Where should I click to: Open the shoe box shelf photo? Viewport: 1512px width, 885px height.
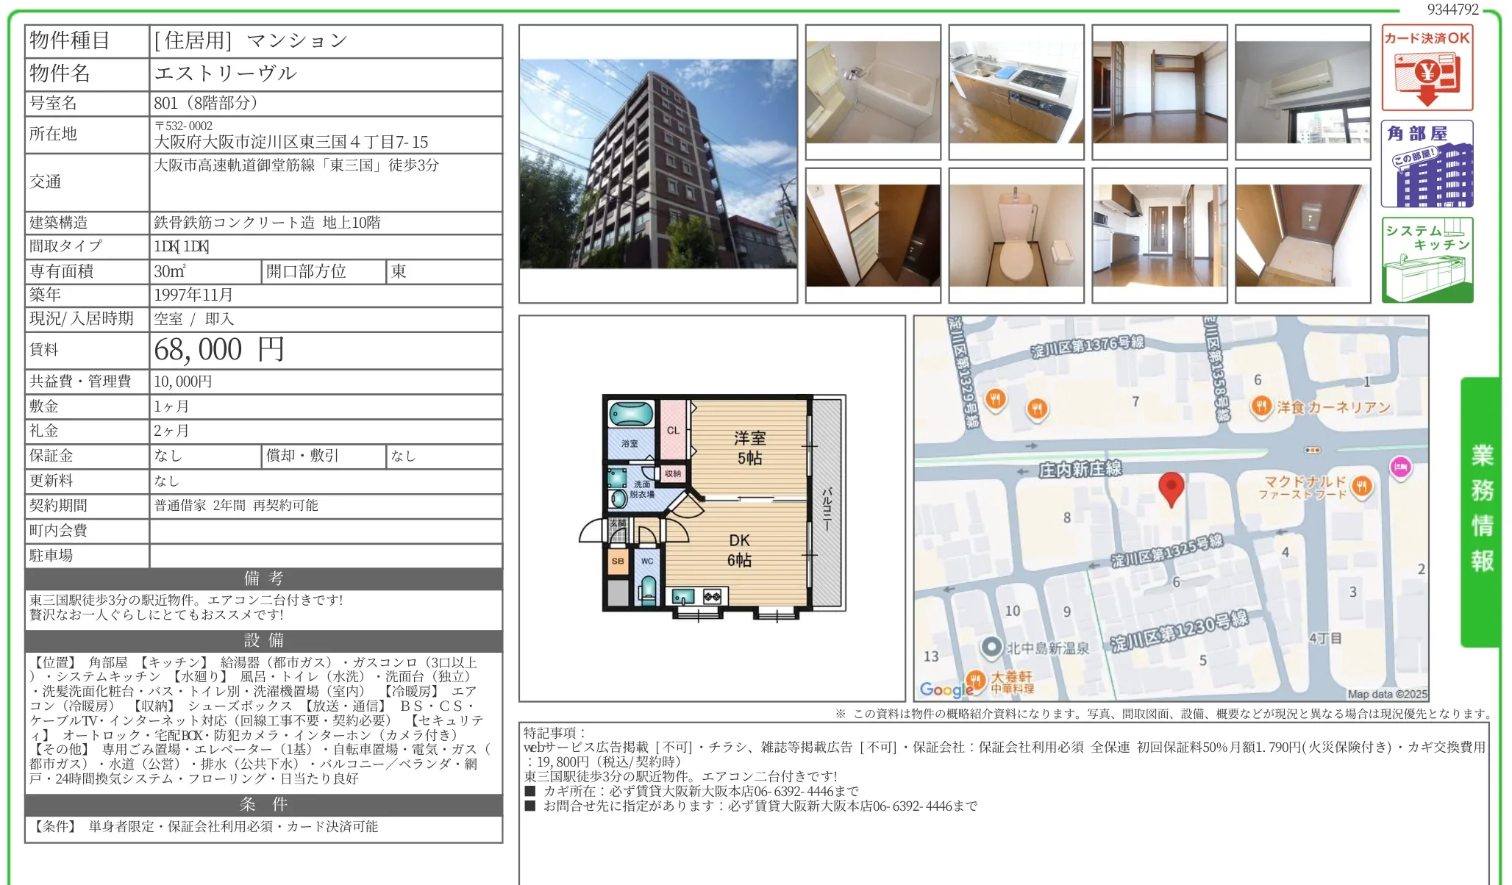(873, 235)
